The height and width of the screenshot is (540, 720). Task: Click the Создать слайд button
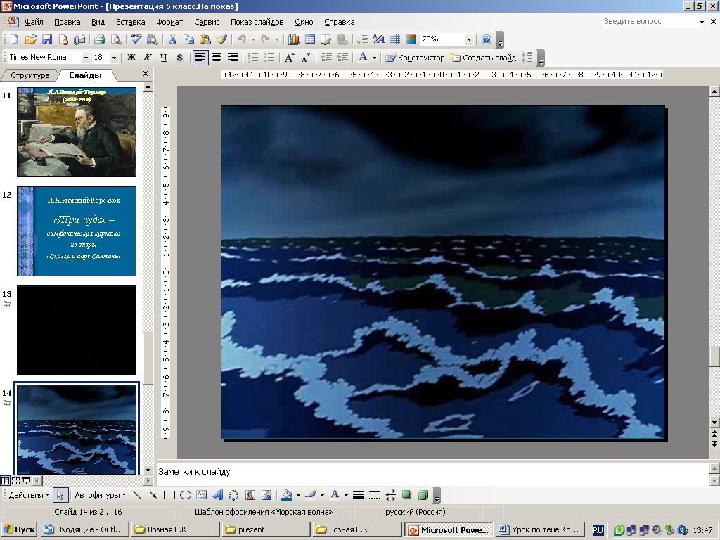pos(483,58)
